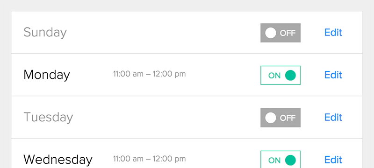Click the OFF text in Tuesday's switch
Image resolution: width=374 pixels, height=168 pixels.
[x=288, y=118]
